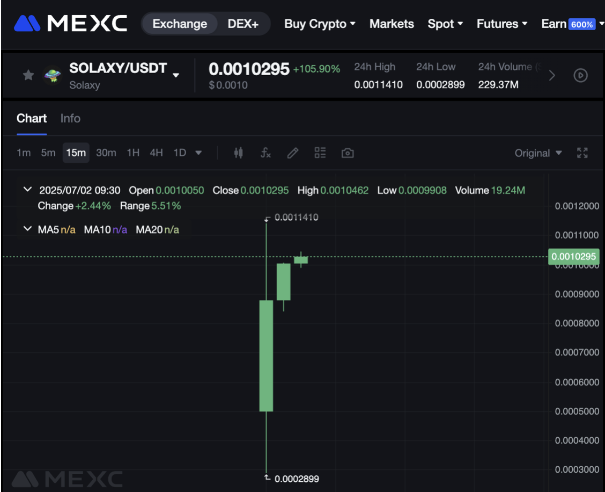This screenshot has width=605, height=492.
Task: Open the Earn menu
Action: pyautogui.click(x=554, y=24)
